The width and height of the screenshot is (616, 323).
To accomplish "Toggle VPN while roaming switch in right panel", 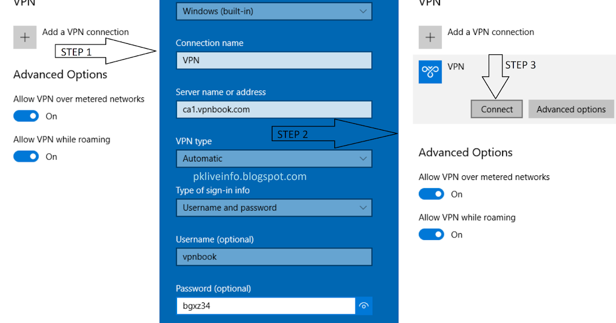I will click(431, 234).
